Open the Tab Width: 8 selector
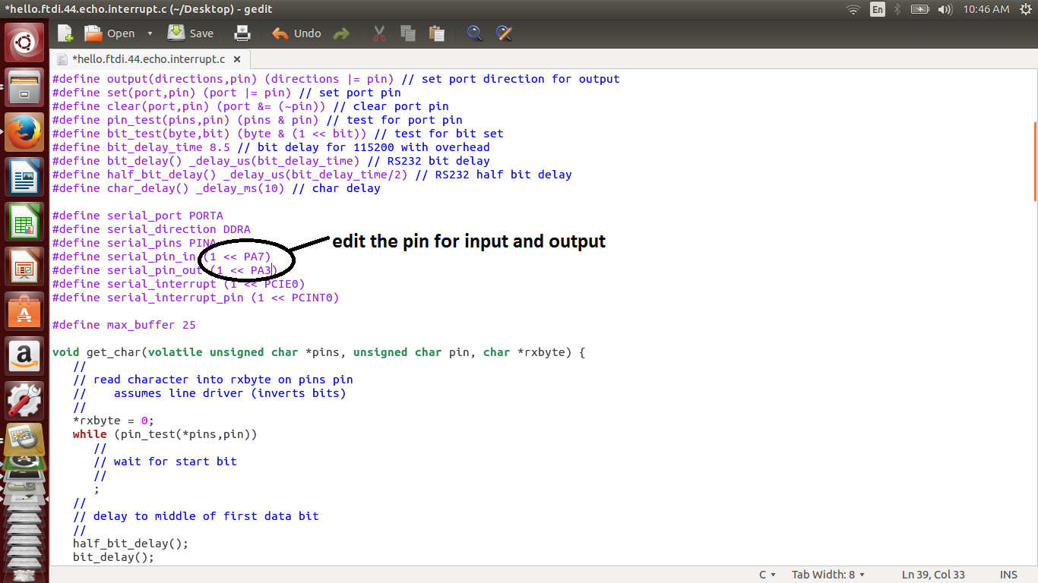The height and width of the screenshot is (583, 1038). coord(828,575)
